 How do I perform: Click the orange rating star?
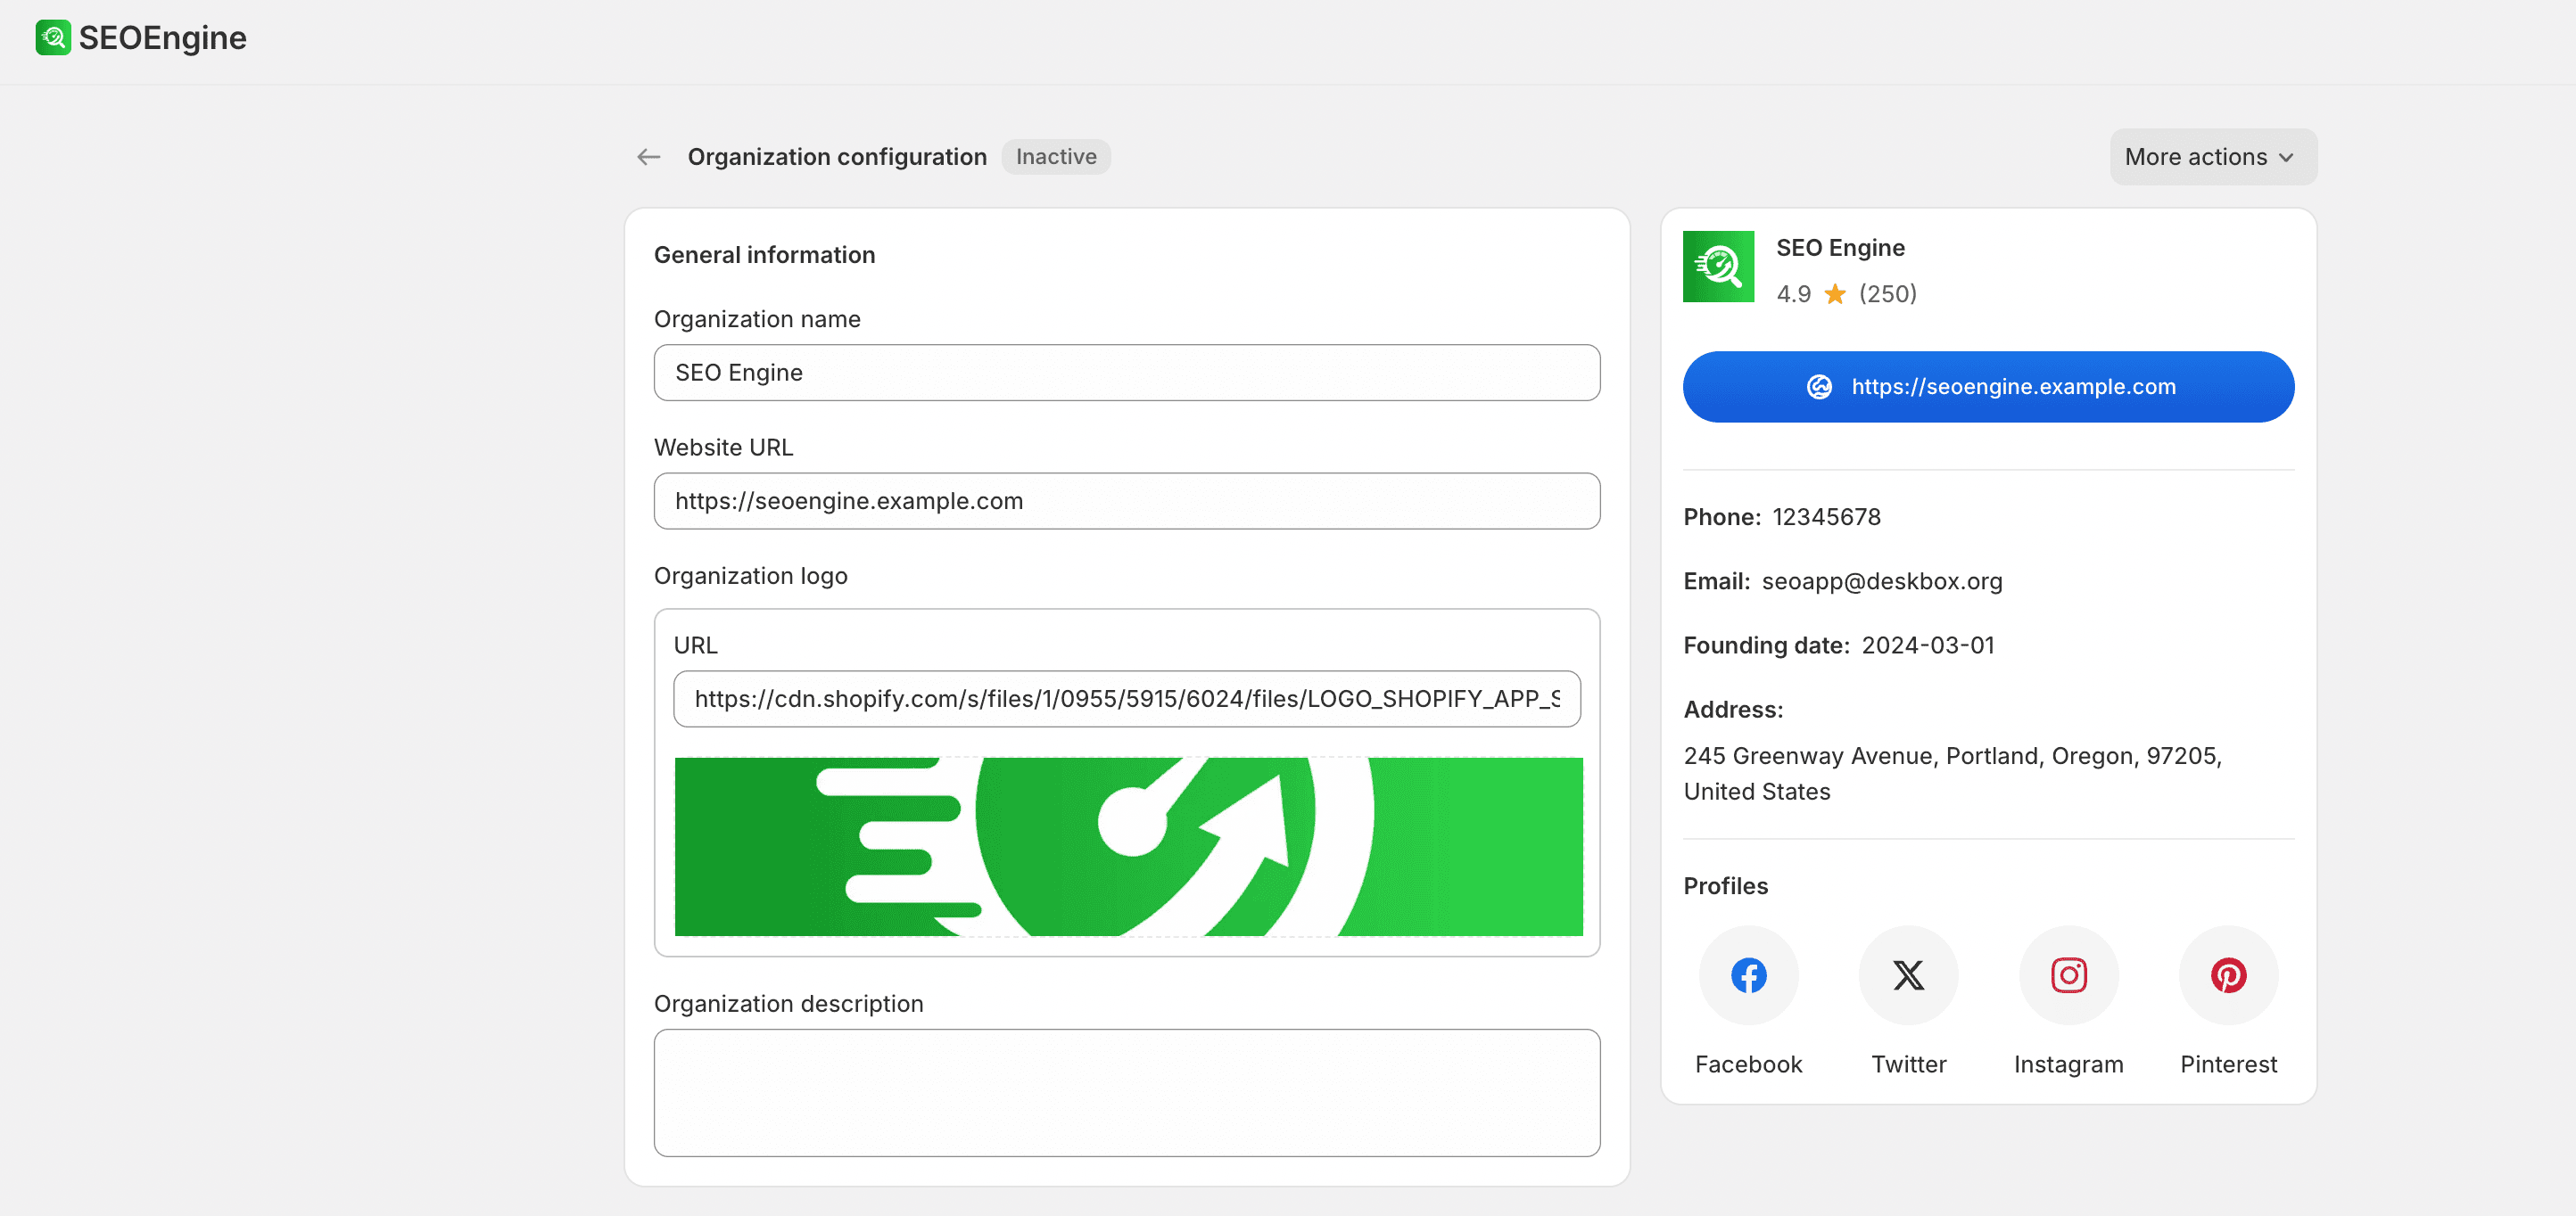coord(1835,294)
